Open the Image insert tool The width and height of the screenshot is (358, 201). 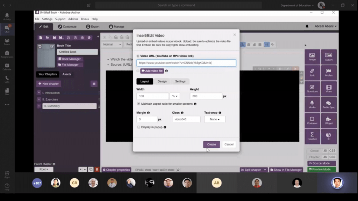point(312,57)
